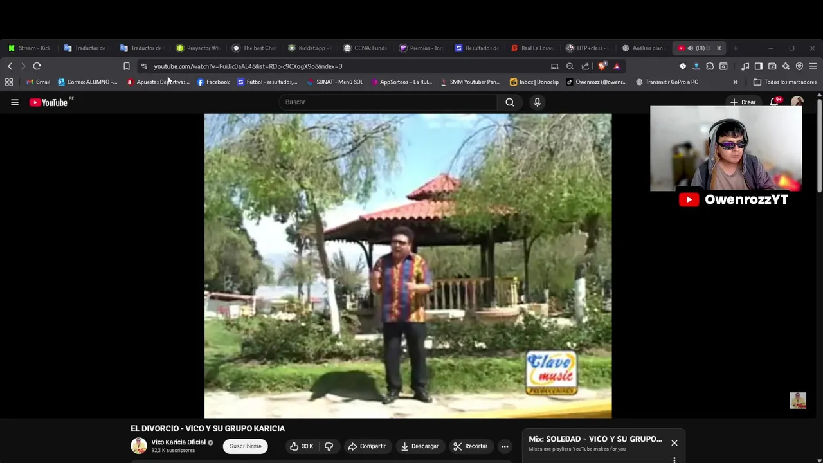Go back to previous browser page
The width and height of the screenshot is (823, 463).
[10, 66]
